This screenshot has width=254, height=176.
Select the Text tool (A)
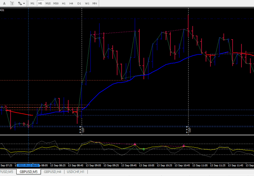pyautogui.click(x=4, y=3)
